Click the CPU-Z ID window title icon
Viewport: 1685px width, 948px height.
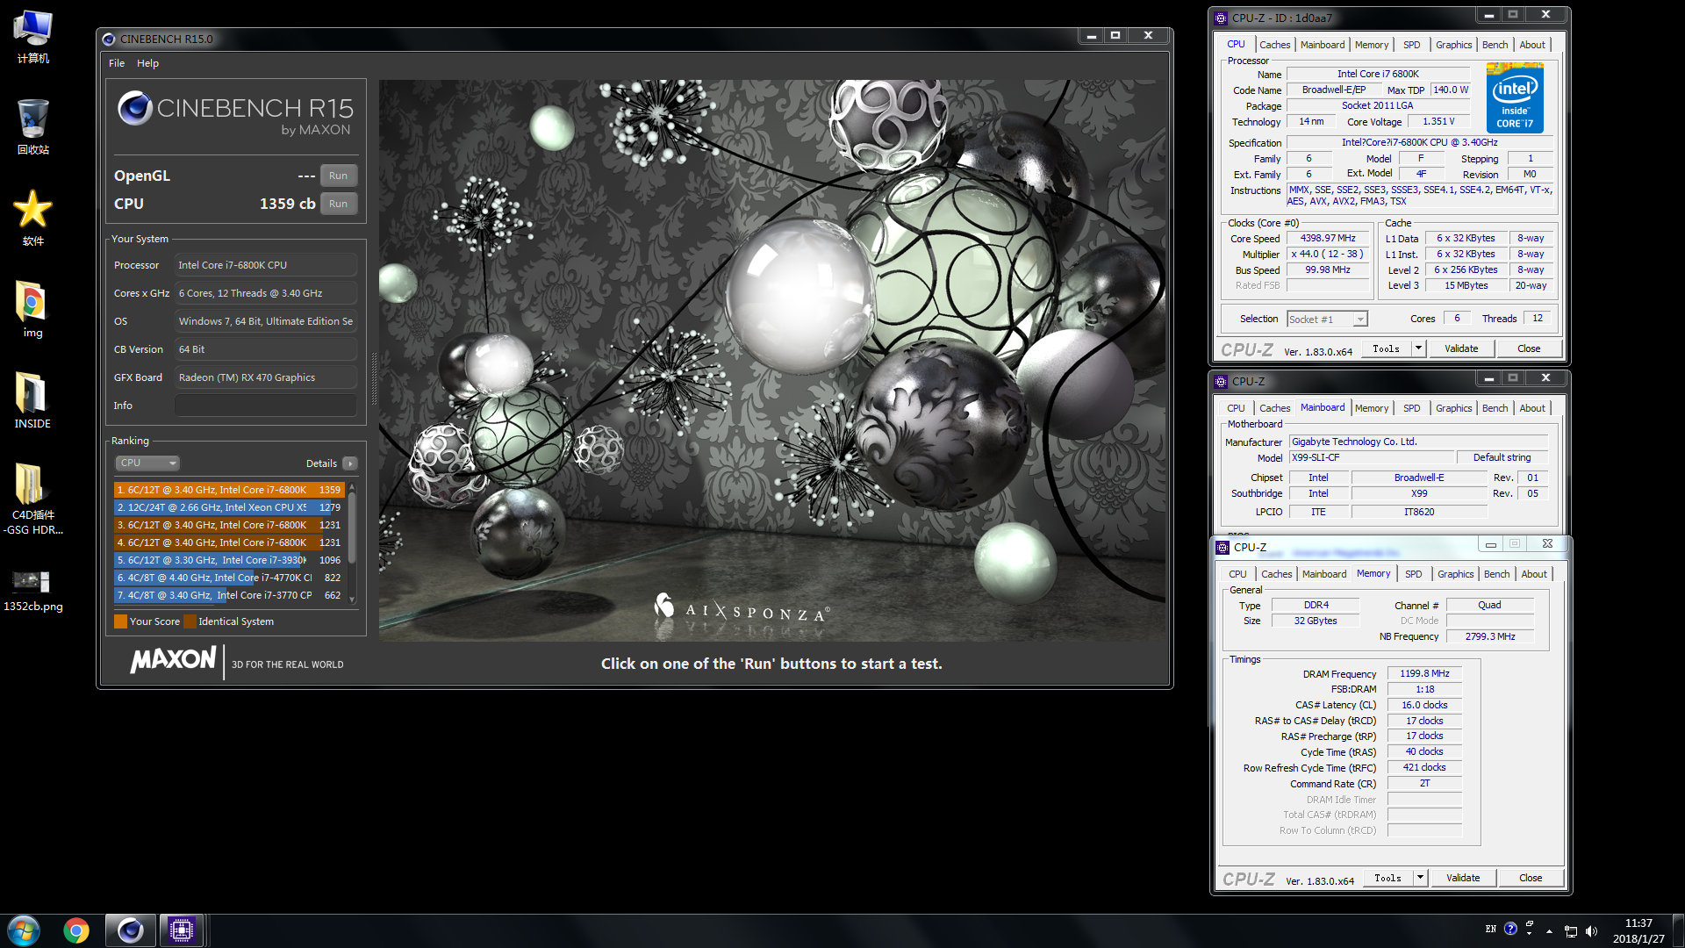click(1221, 18)
